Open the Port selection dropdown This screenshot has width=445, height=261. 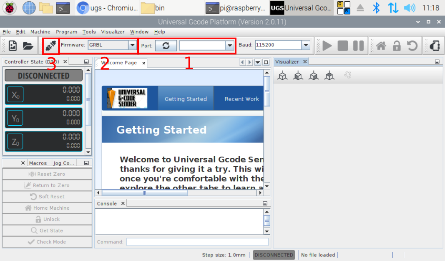point(230,46)
